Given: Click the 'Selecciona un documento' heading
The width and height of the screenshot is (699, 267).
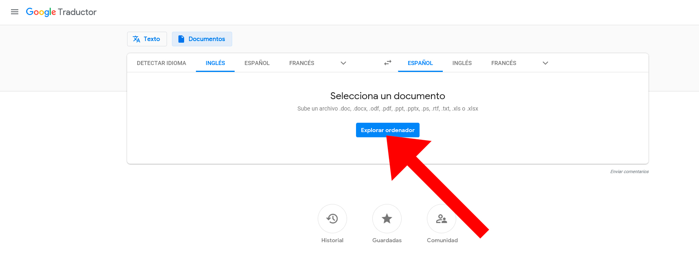Looking at the screenshot, I should 388,96.
